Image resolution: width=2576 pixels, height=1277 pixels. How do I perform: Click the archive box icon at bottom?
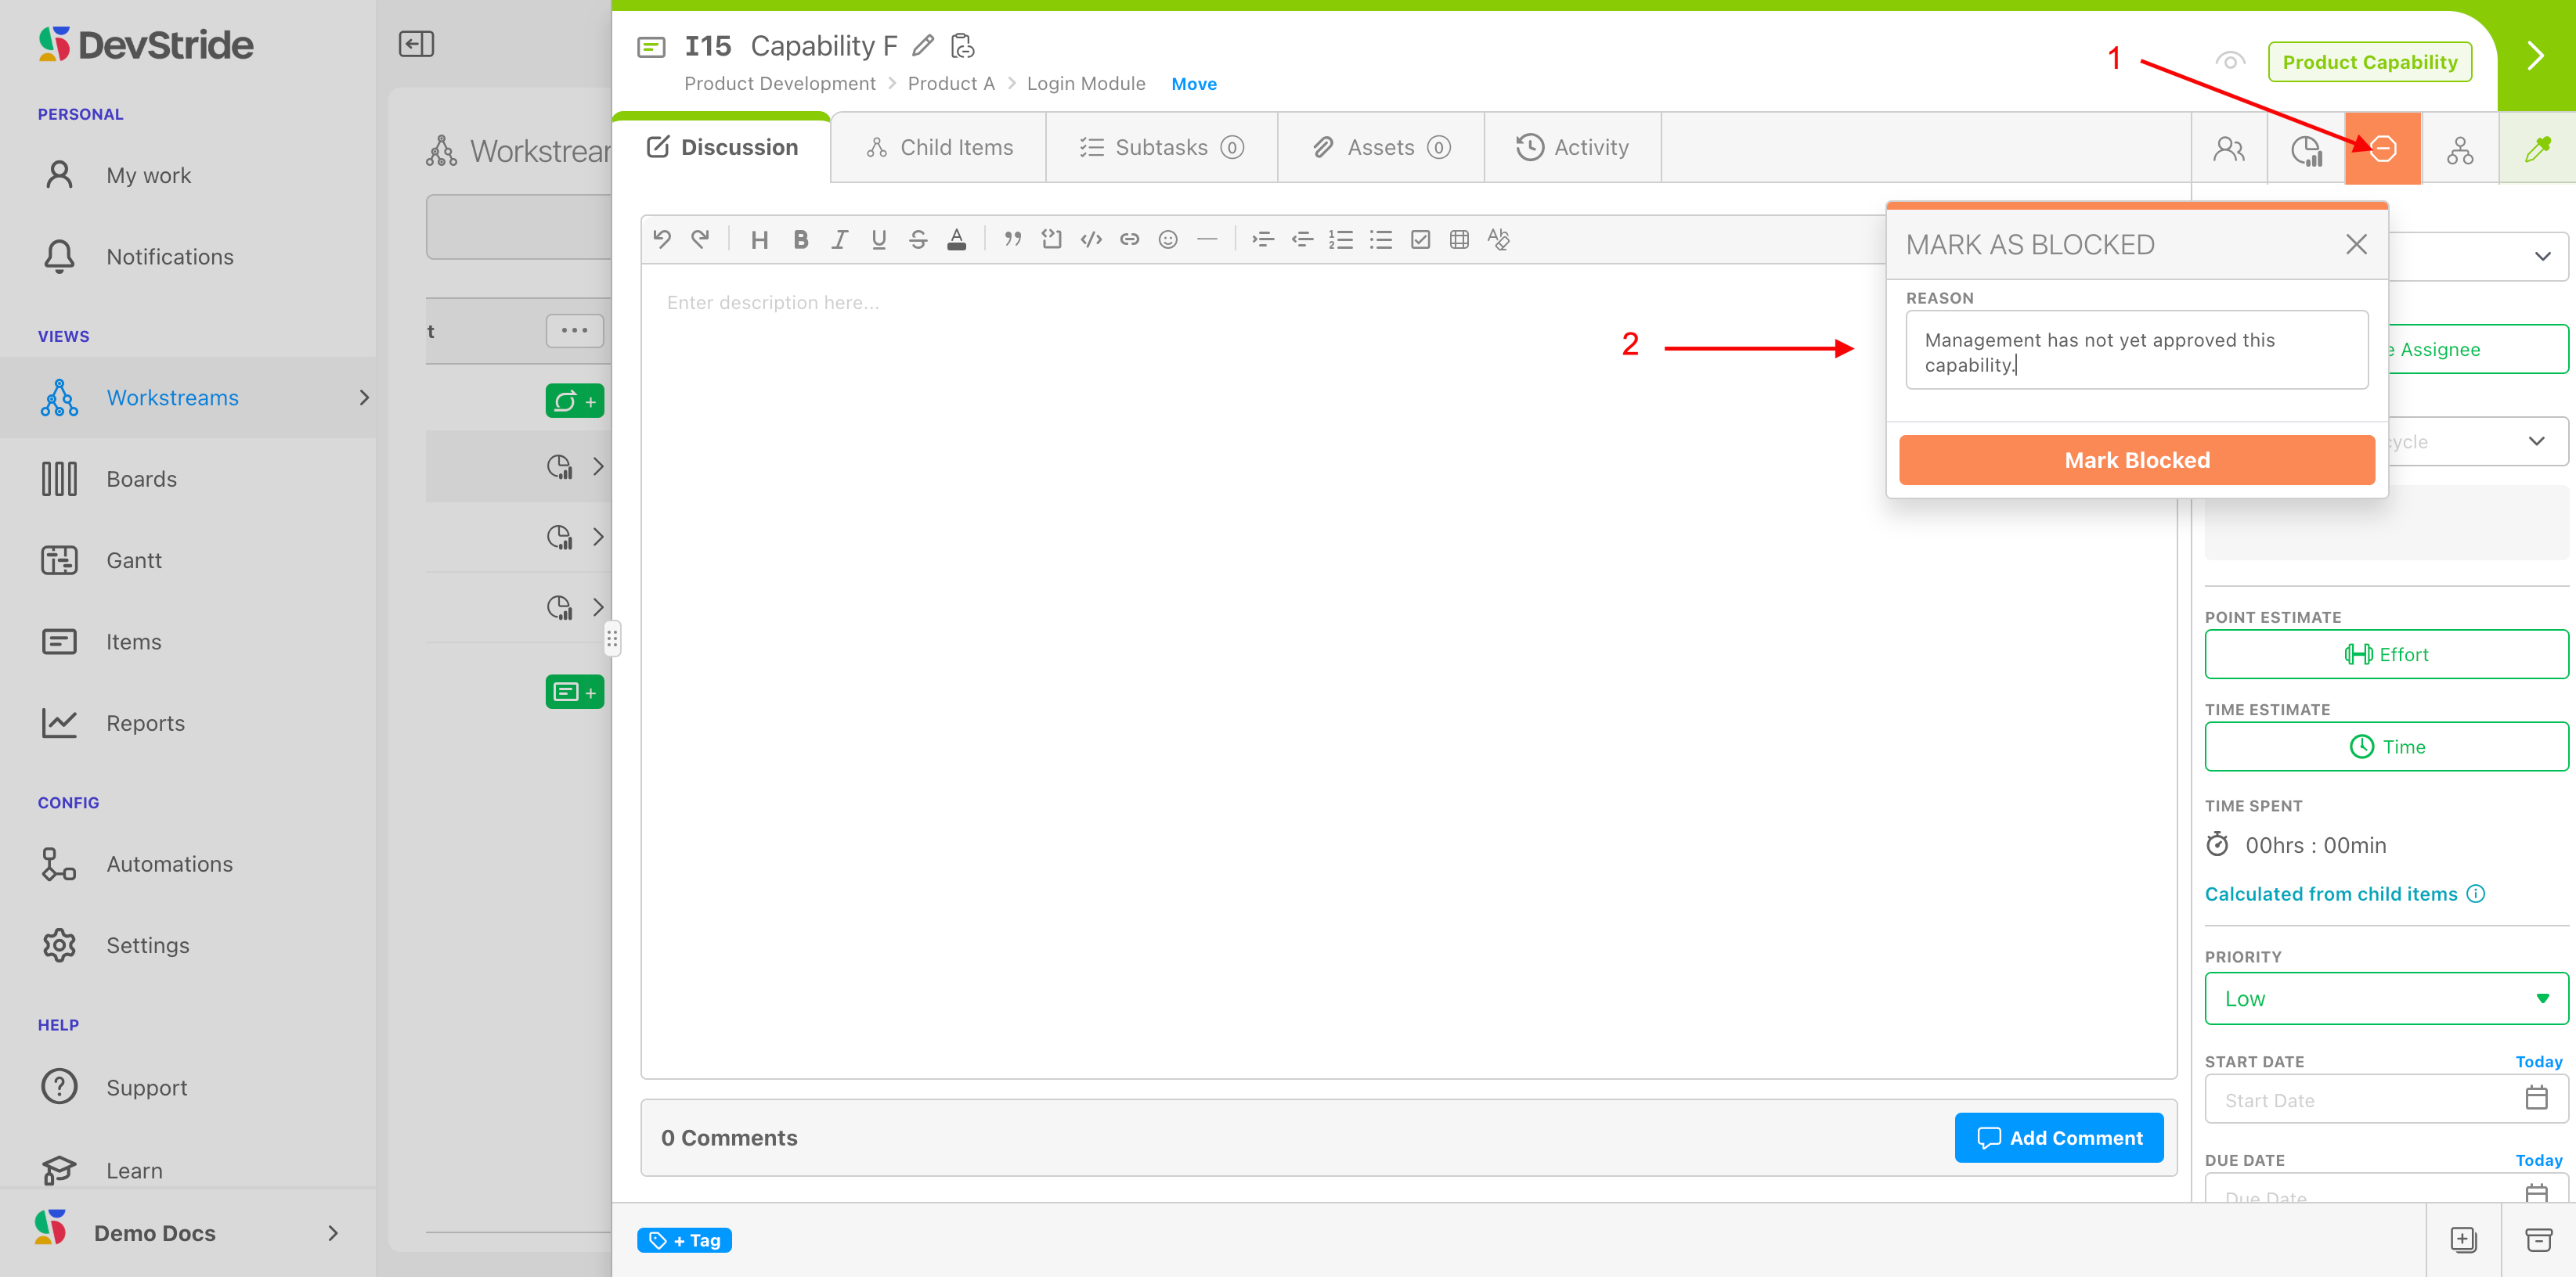coord(2538,1240)
